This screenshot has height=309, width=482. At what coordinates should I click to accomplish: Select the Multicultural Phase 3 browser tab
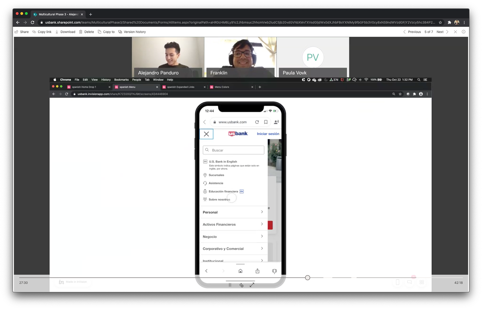point(58,14)
